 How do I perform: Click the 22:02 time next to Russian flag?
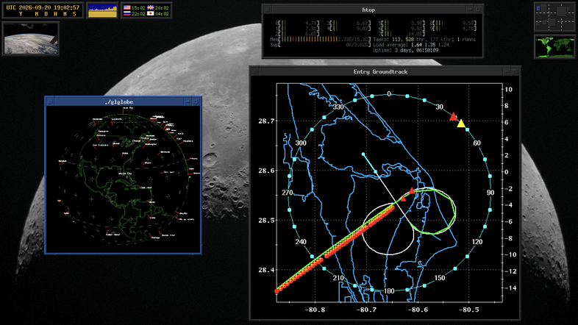point(138,13)
